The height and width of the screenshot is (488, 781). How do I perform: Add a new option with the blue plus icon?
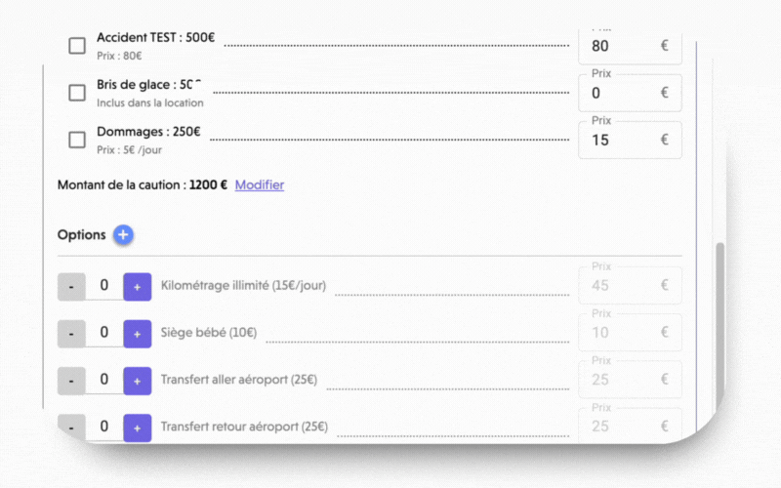click(123, 234)
